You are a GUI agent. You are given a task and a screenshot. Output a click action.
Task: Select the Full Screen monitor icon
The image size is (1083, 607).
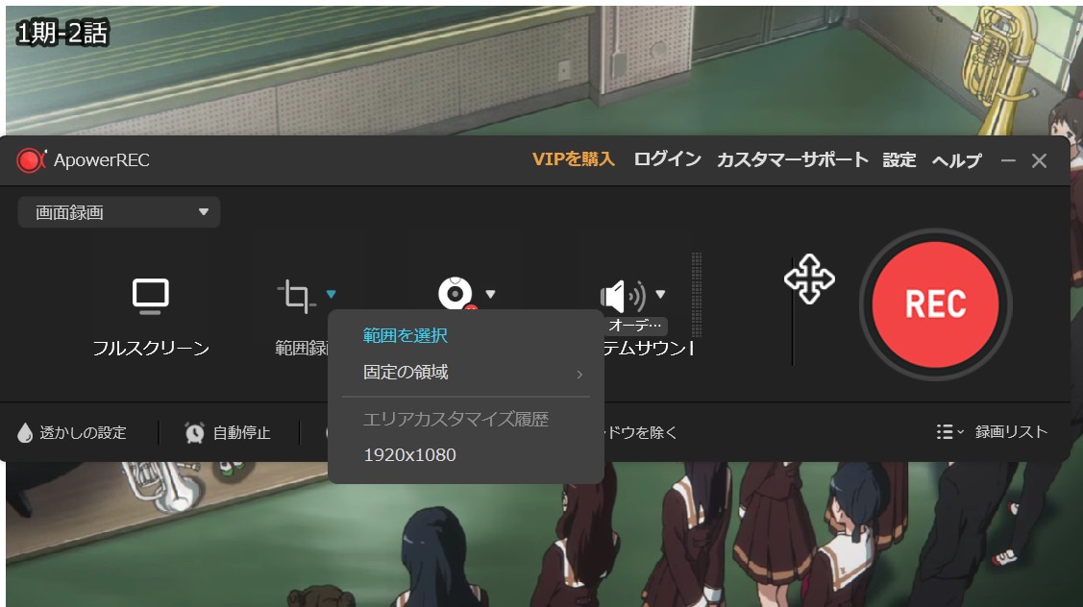coord(151,296)
